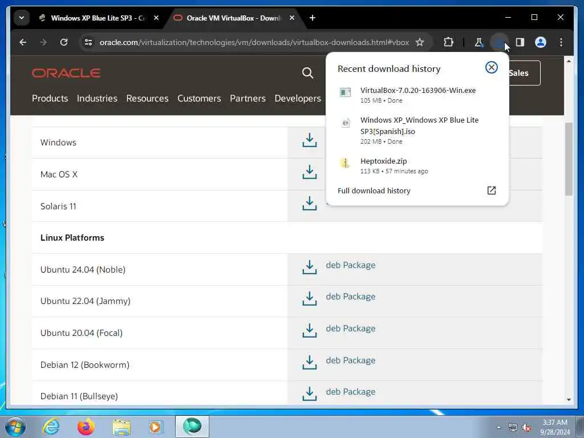Click the Sales button

[x=525, y=73]
